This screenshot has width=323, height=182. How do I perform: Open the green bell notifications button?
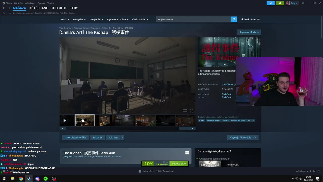tap(280, 3)
